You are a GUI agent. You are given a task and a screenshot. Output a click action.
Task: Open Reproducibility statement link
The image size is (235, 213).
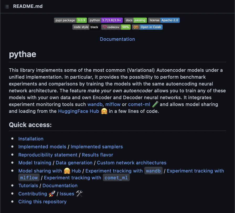(x=48, y=155)
